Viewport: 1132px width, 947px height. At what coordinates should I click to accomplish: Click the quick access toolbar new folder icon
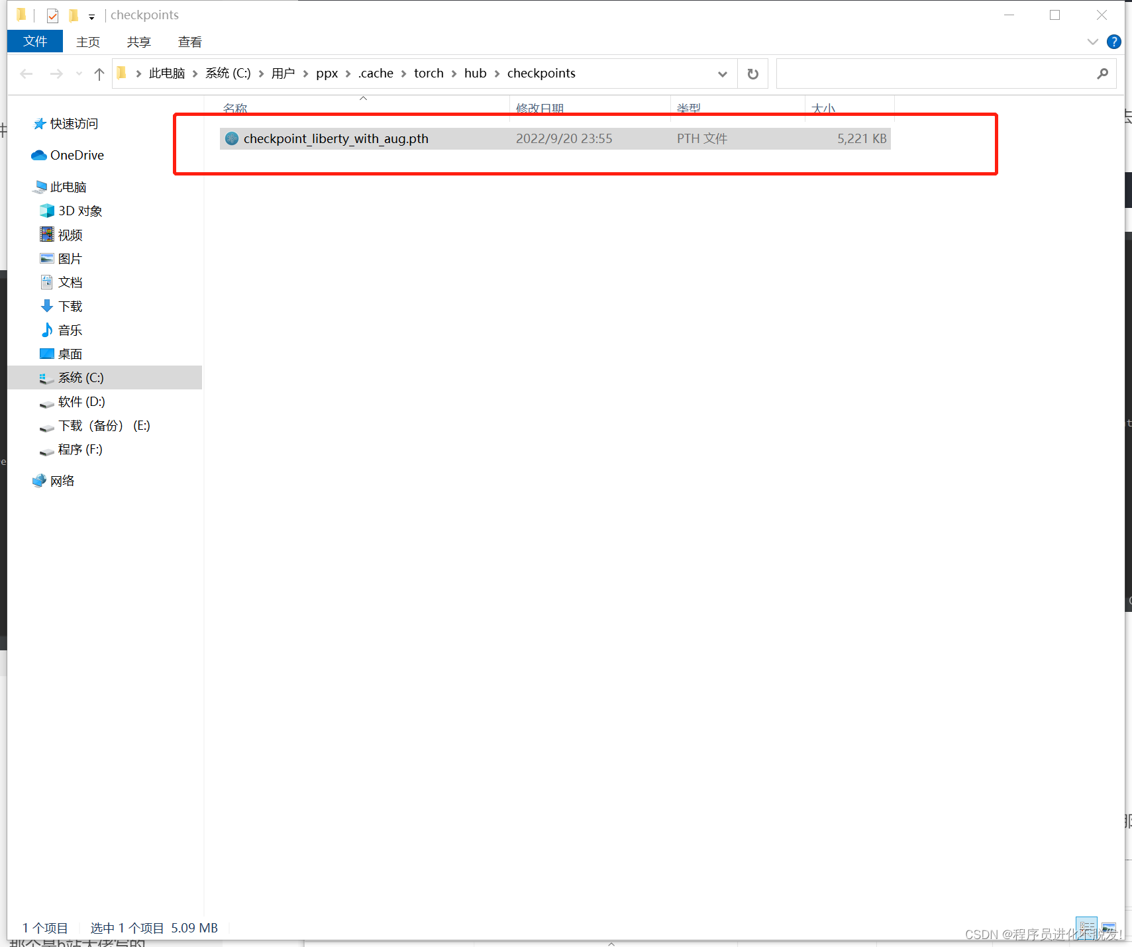tap(74, 15)
